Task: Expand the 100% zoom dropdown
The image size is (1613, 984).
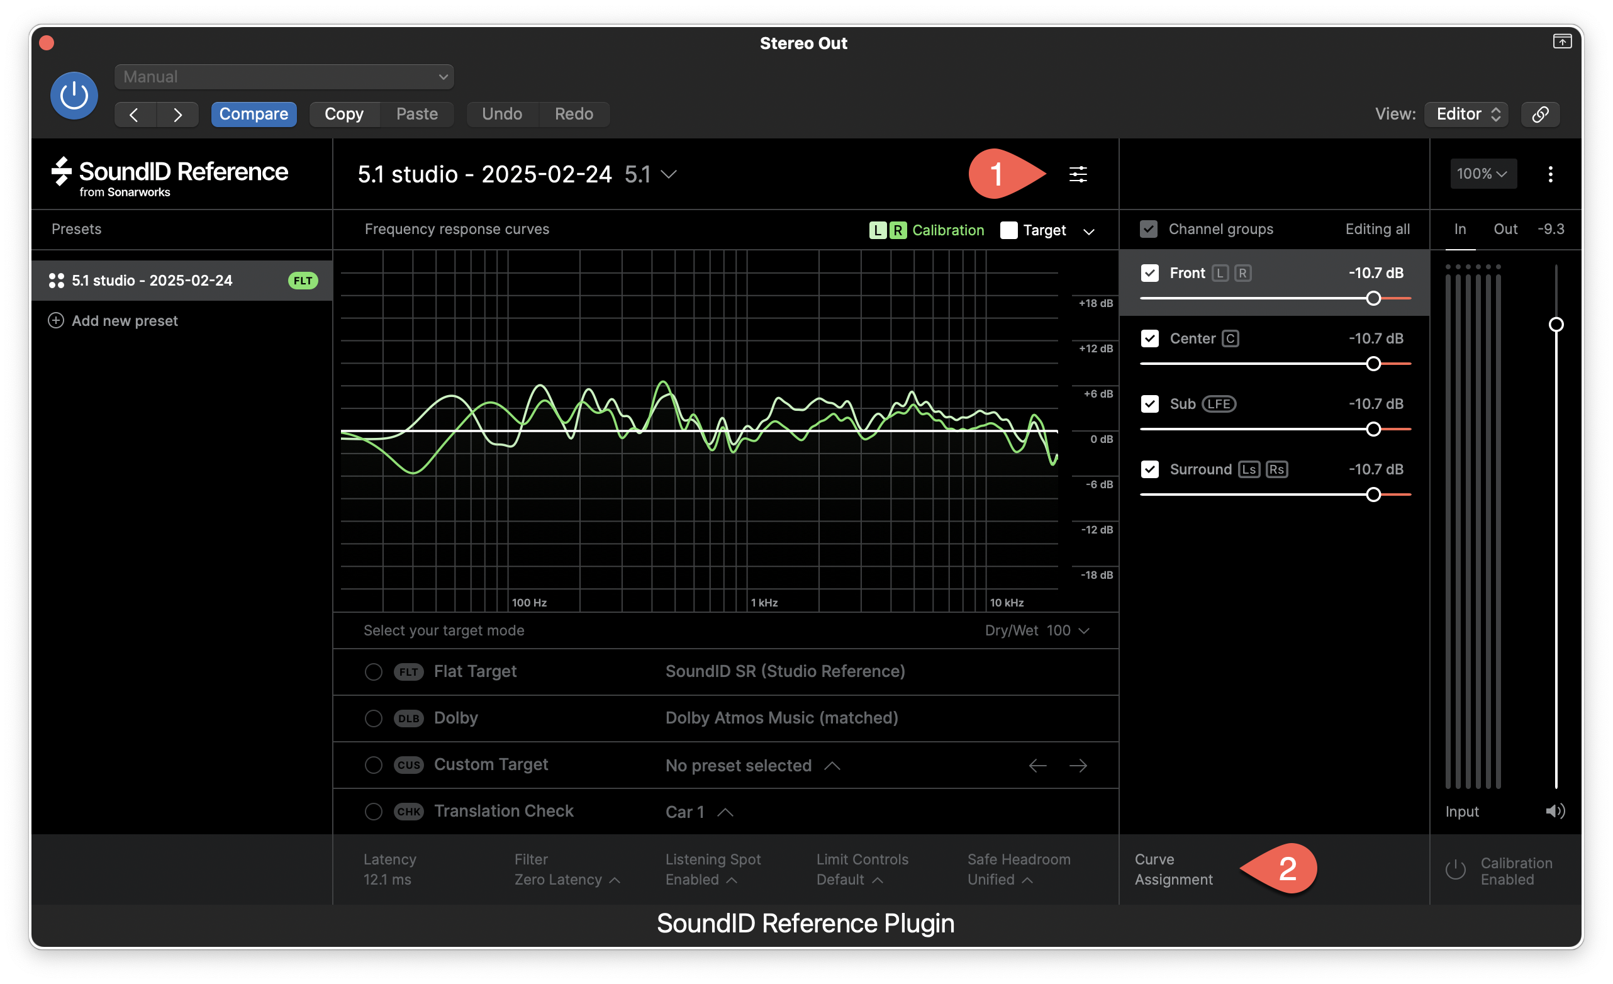Action: coord(1483,174)
